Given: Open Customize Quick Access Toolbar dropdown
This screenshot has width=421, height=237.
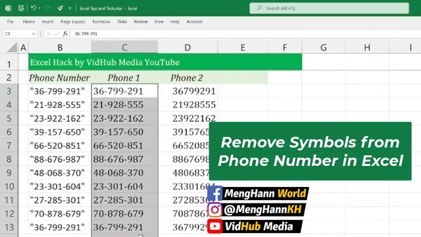Looking at the screenshot, I should click(x=70, y=9).
